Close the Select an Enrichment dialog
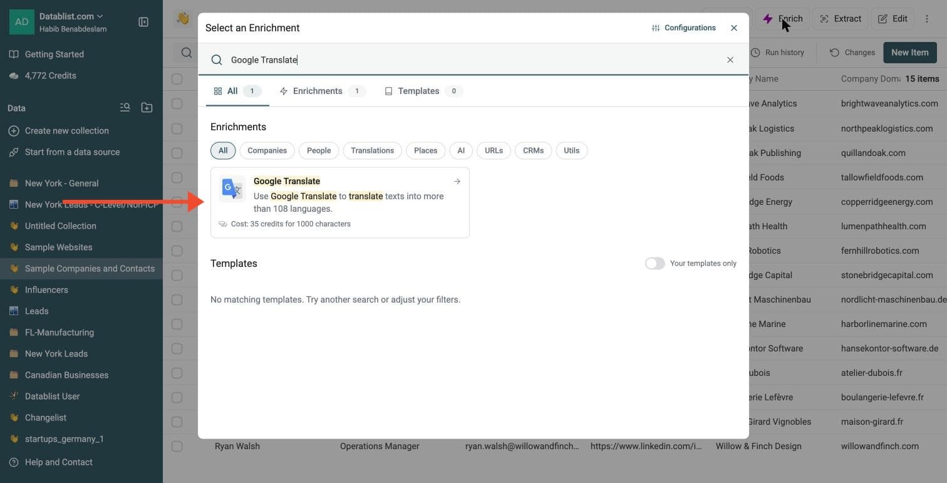Viewport: 947px width, 483px height. point(734,28)
